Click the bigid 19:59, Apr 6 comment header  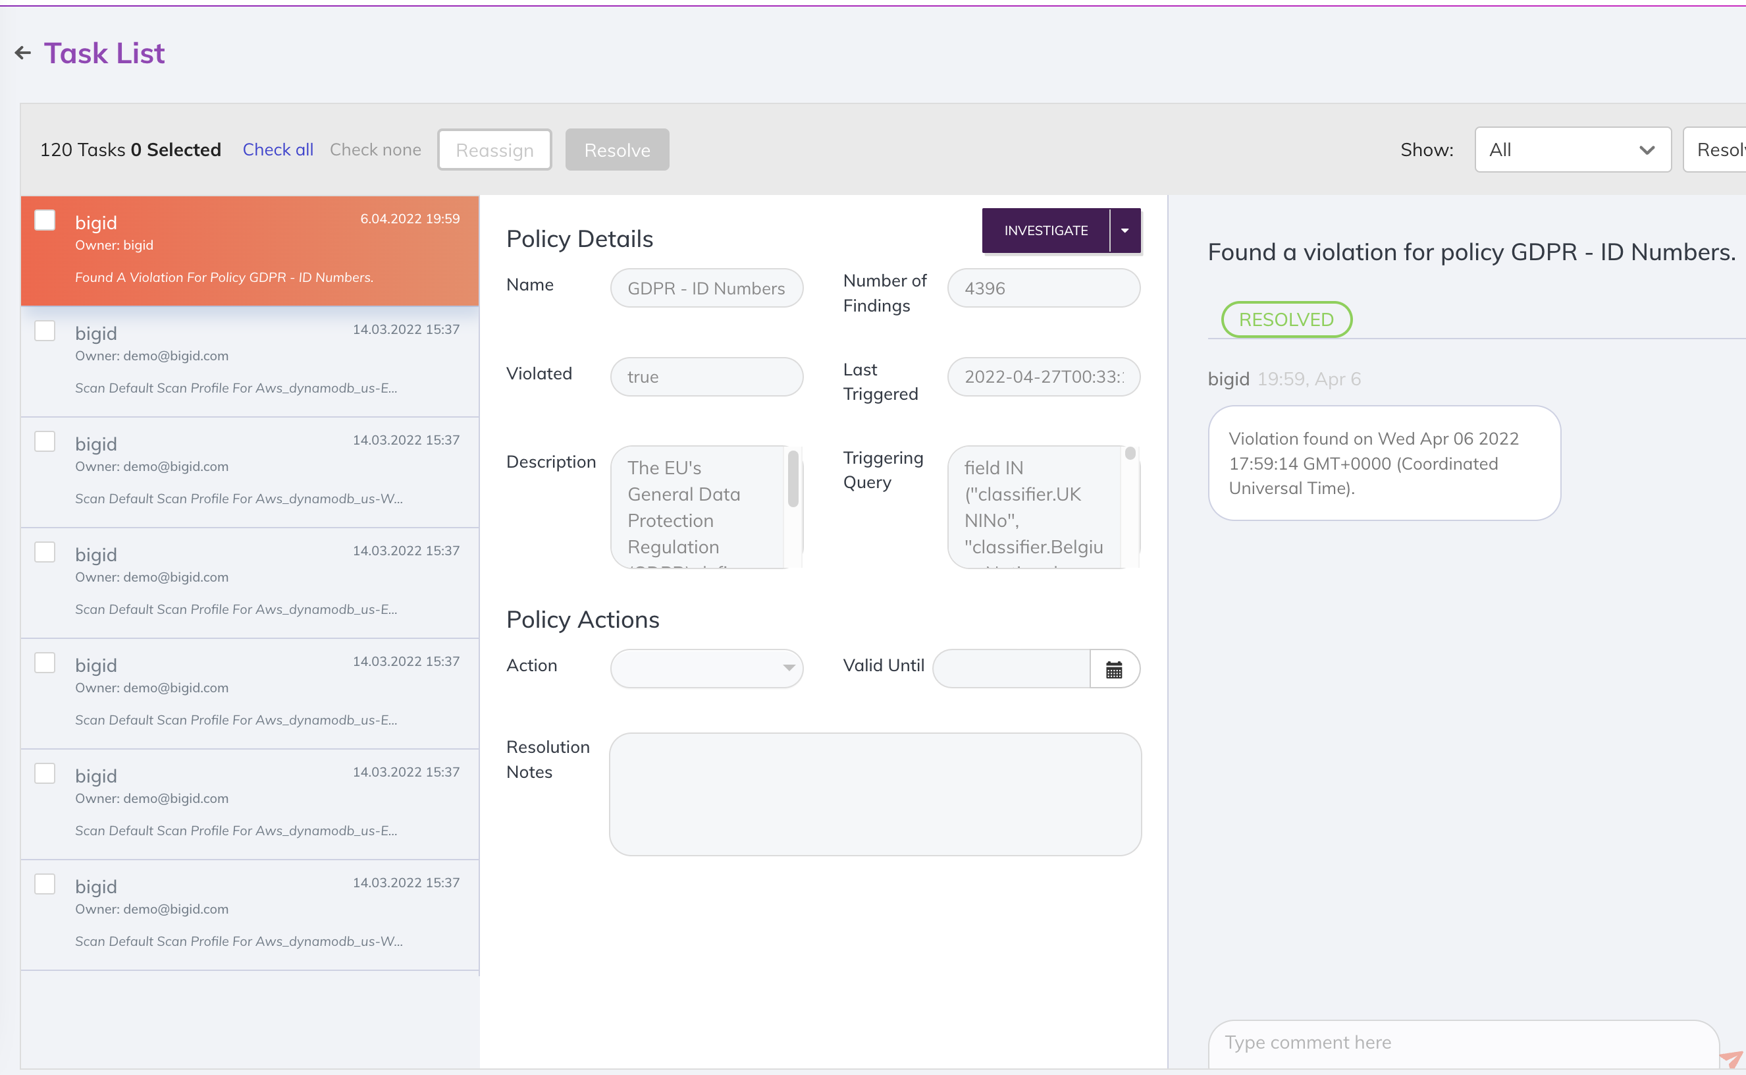(1284, 379)
